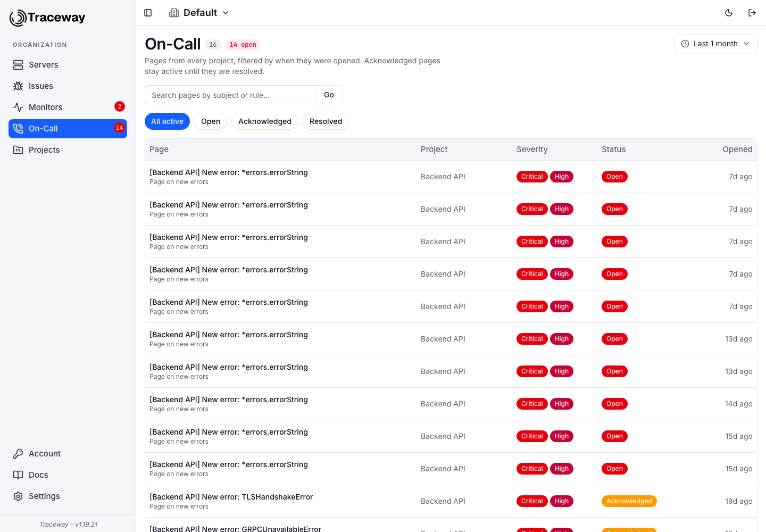Click the Traceway v1.19.21 version text
Viewport: 766px width, 532px height.
[x=68, y=525]
